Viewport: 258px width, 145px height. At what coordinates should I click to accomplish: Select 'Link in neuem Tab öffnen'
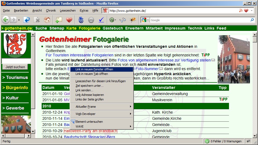92,74
